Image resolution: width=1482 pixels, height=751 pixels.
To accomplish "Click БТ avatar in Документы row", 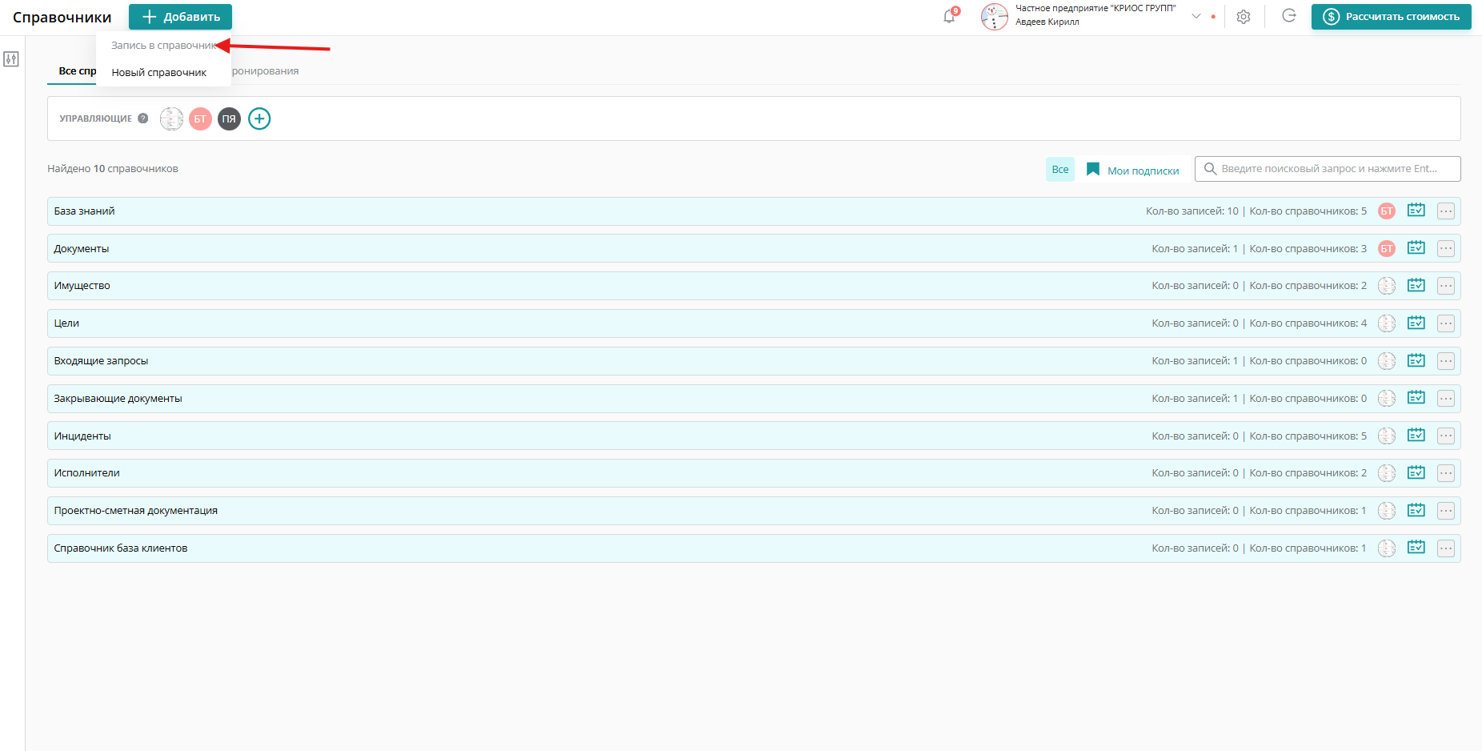I will [x=1387, y=249].
